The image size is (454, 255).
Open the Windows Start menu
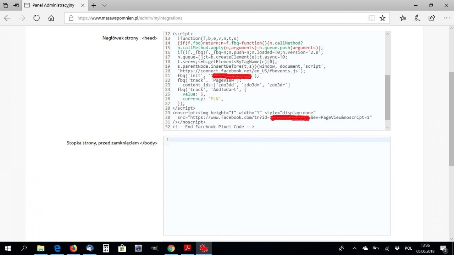tap(7, 248)
